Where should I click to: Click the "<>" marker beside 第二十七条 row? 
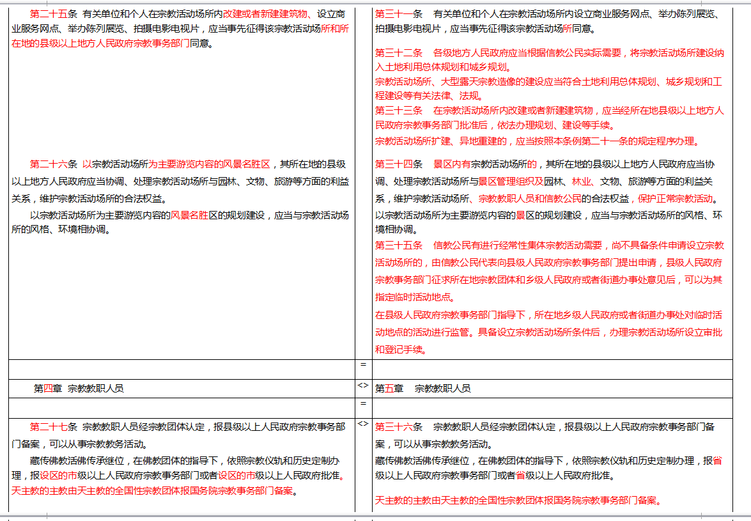coord(363,423)
